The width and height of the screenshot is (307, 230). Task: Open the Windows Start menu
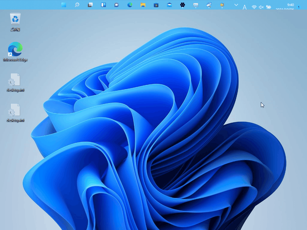(x=64, y=5)
